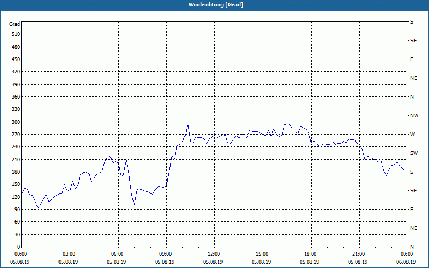Click the 390 y-axis label
The image size is (429, 268).
pyautogui.click(x=16, y=85)
